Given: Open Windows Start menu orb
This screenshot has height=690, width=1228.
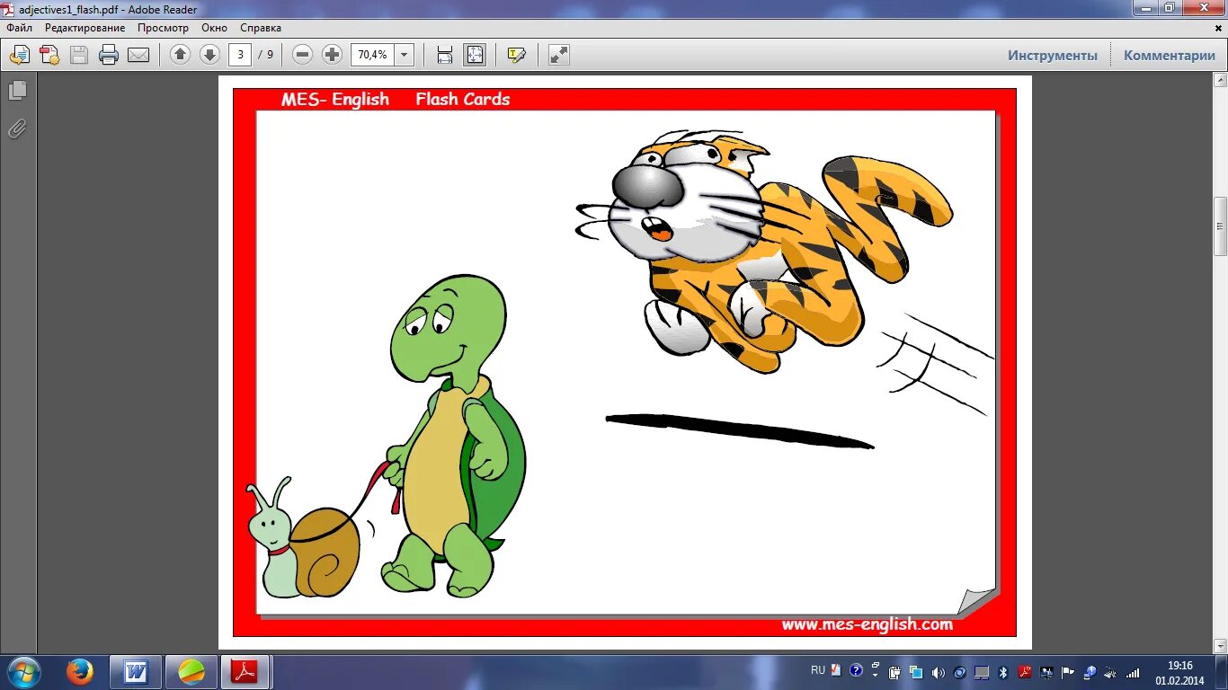Looking at the screenshot, I should [24, 672].
